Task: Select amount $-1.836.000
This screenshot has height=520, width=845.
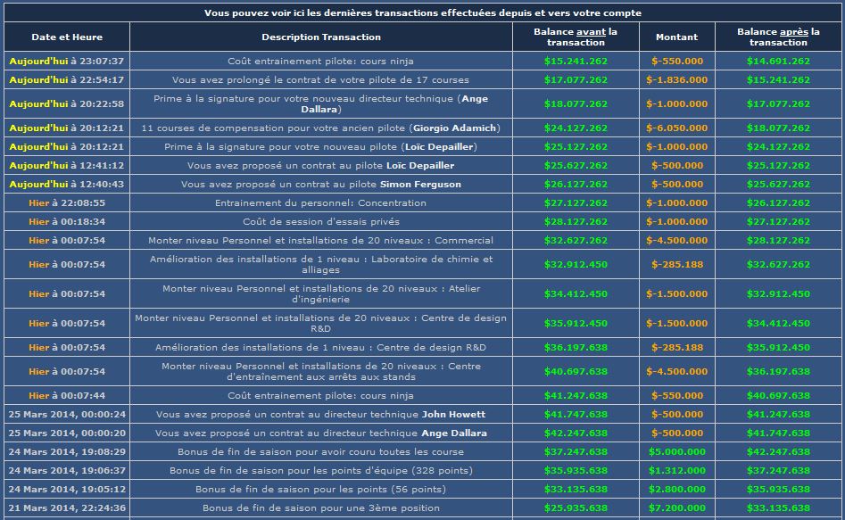Action: pos(677,79)
